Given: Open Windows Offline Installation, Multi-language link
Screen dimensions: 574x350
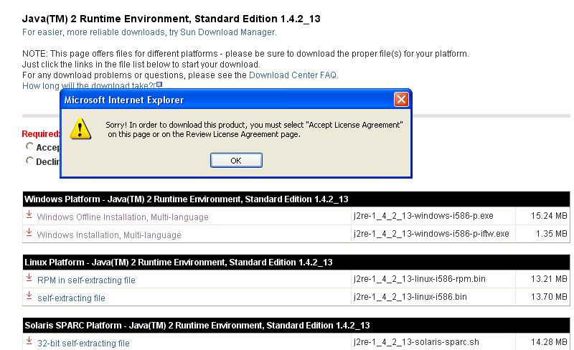Looking at the screenshot, I should pyautogui.click(x=122, y=217).
